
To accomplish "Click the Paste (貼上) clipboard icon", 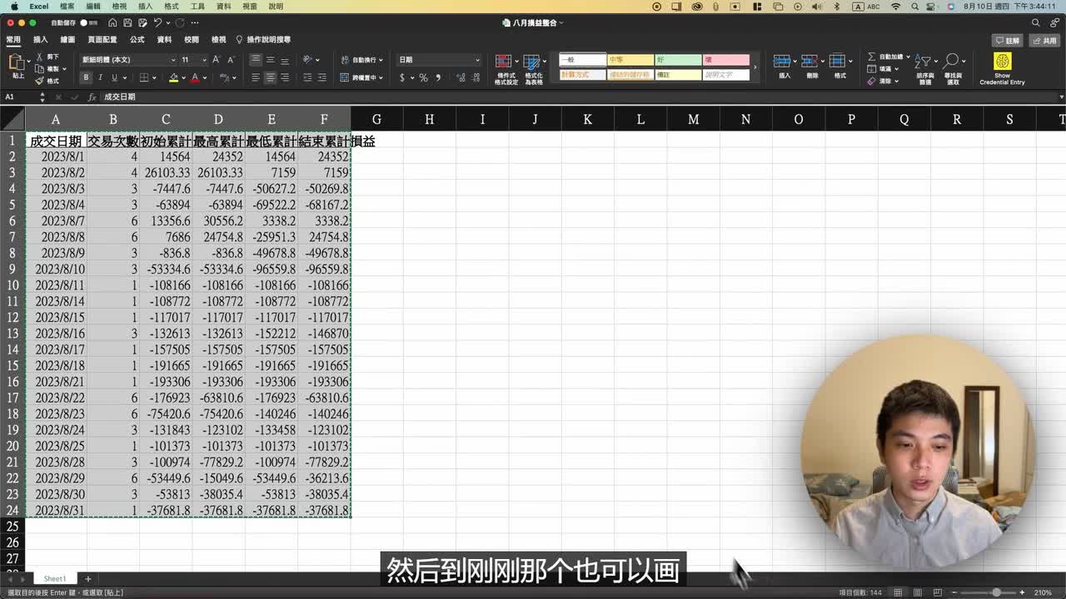I will (x=17, y=63).
